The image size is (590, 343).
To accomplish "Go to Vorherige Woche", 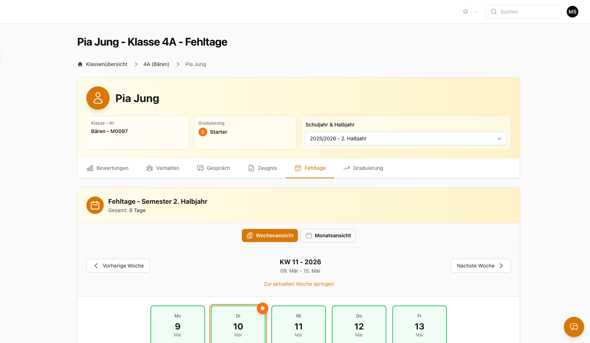I will pos(118,266).
